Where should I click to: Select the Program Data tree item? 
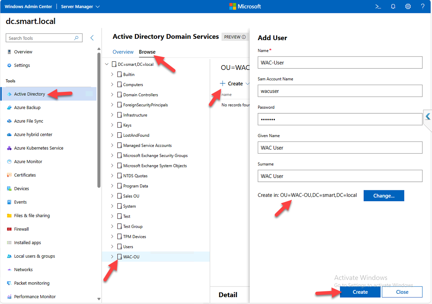(x=136, y=186)
